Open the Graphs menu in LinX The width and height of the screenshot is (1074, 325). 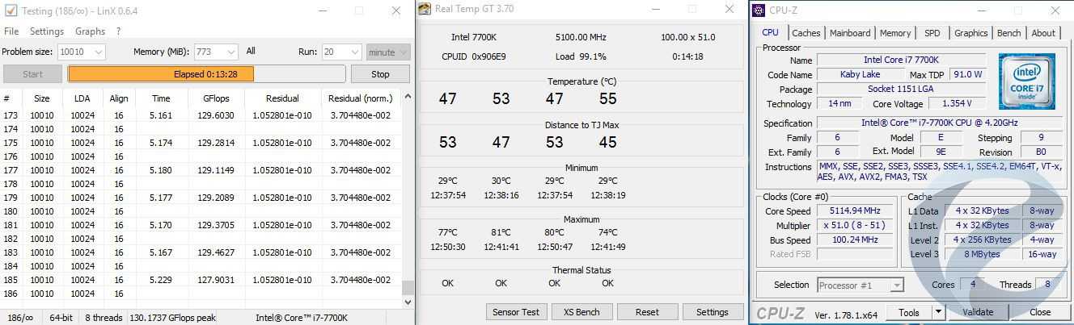(x=90, y=31)
